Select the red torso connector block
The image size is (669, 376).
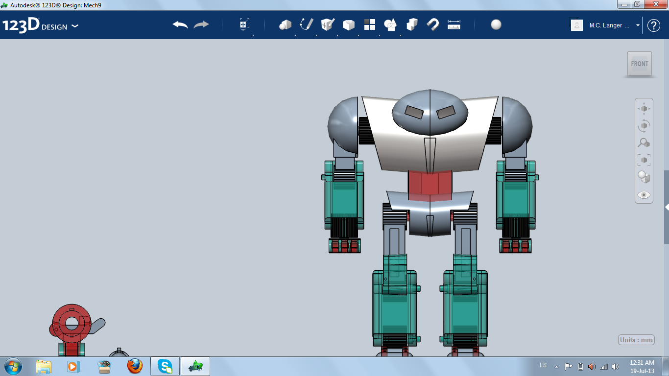coord(430,185)
